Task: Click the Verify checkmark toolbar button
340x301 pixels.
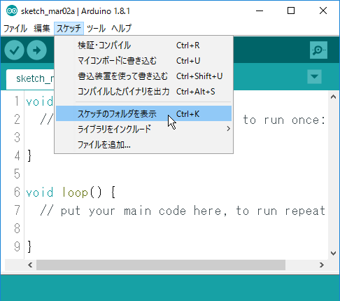Action: [14, 50]
